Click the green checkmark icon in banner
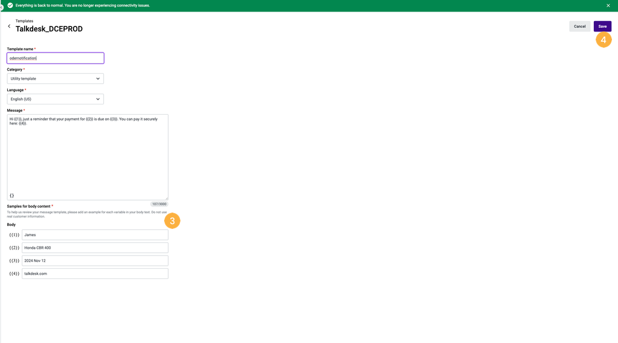 pyautogui.click(x=10, y=5)
